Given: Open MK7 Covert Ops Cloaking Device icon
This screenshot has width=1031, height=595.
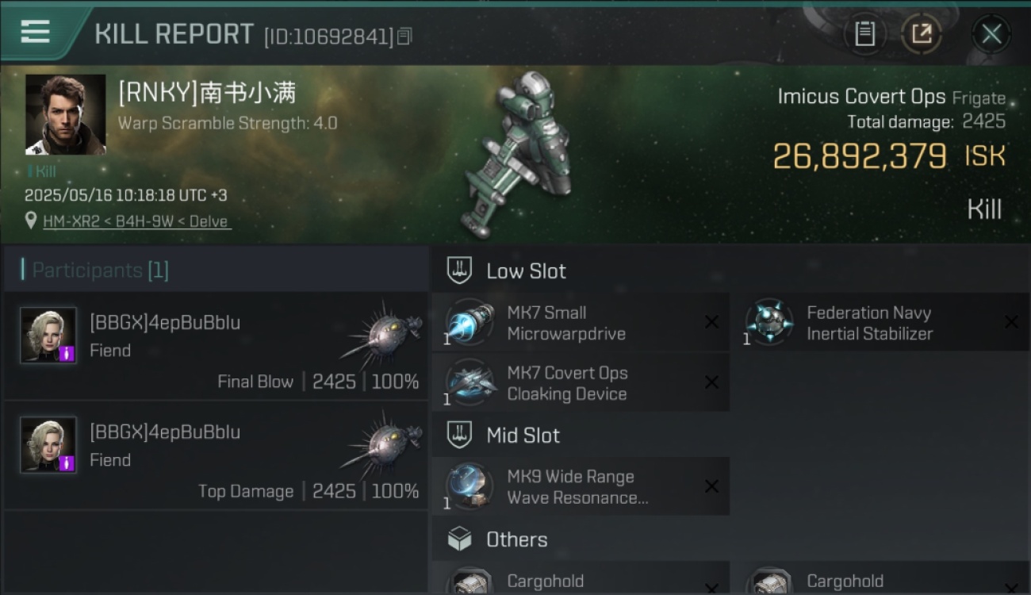Looking at the screenshot, I should pyautogui.click(x=470, y=383).
